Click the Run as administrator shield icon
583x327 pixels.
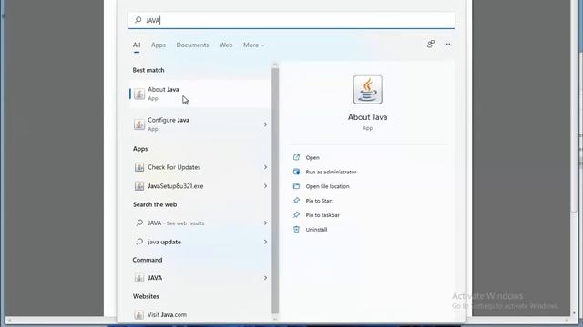pos(296,172)
